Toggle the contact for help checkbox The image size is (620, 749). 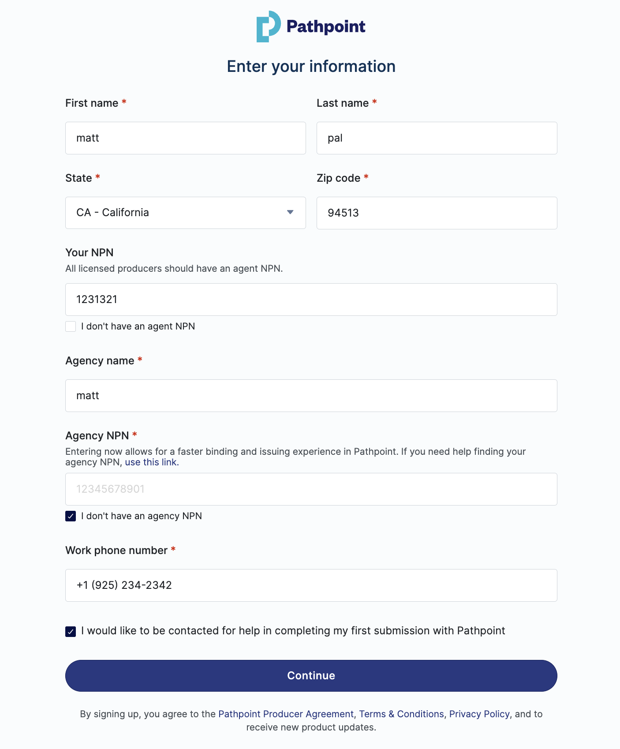point(71,632)
